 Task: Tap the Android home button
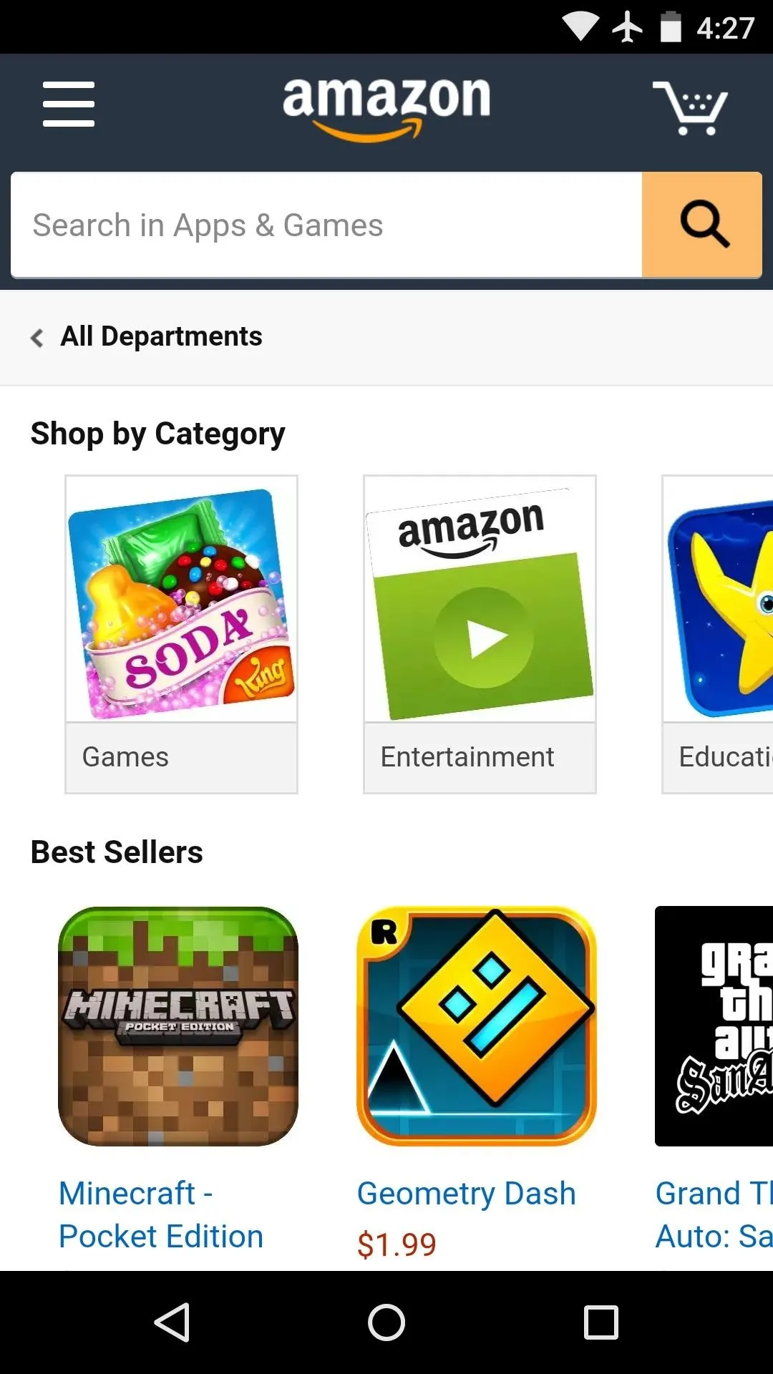(x=386, y=1322)
